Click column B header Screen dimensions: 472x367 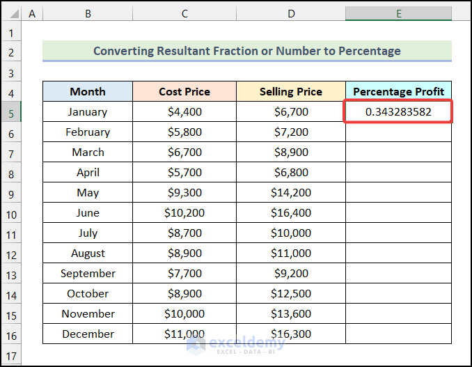pos(87,14)
